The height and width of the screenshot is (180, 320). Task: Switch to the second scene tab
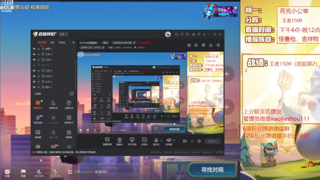click(52, 42)
